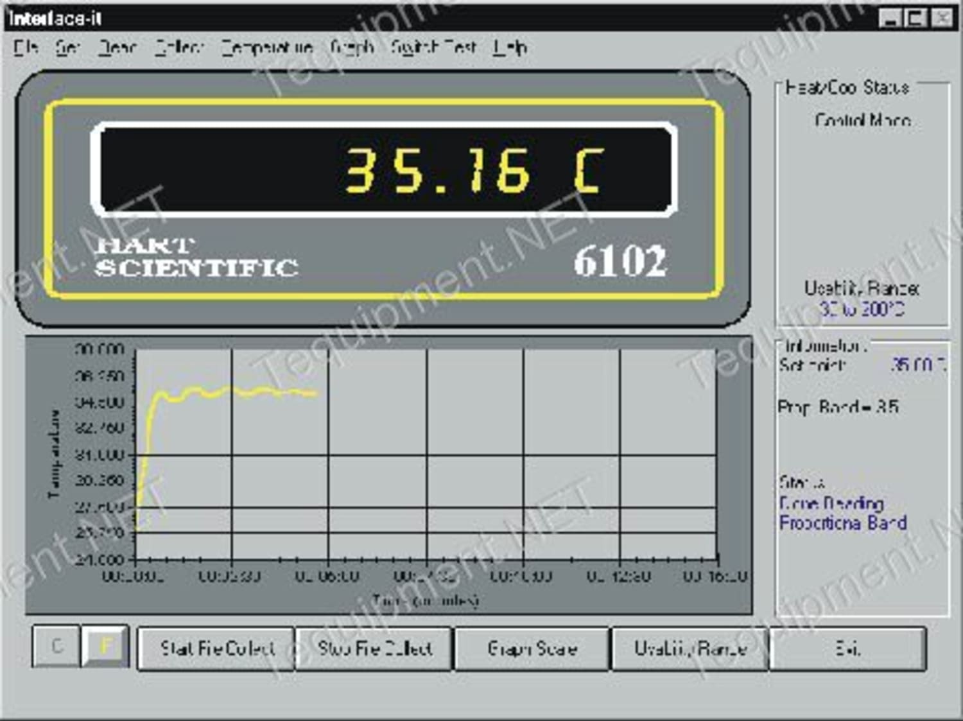Open the Set menu
Screen dimensions: 963x721
67,48
